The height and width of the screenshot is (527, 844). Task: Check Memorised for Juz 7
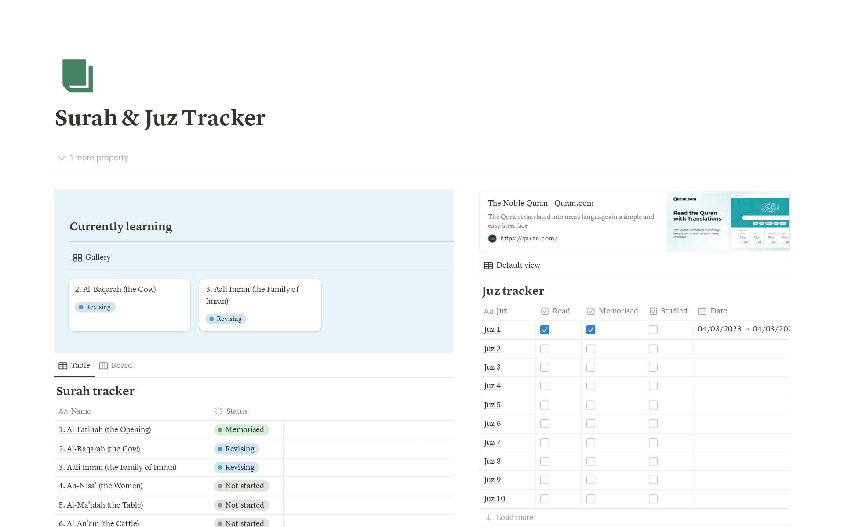point(591,443)
